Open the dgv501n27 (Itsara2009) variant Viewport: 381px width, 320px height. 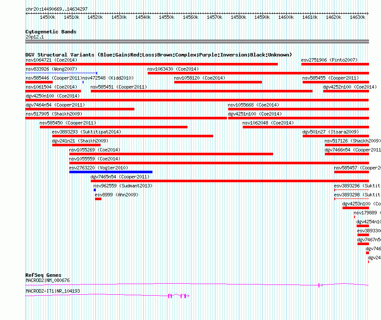click(336, 136)
